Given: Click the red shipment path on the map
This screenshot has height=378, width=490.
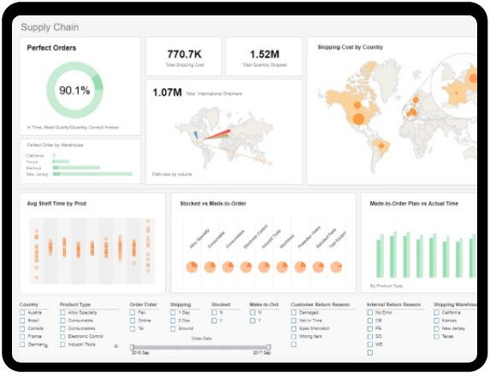Looking at the screenshot, I should (x=218, y=134).
